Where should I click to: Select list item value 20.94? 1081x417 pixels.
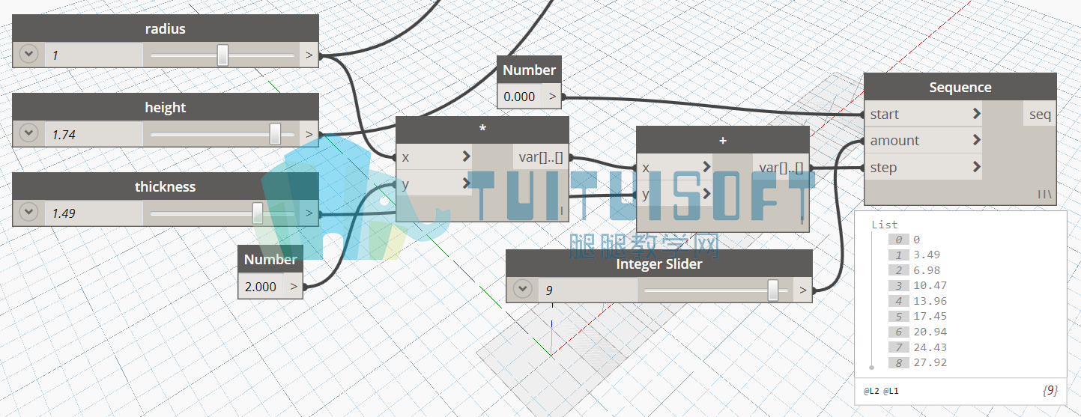(930, 332)
